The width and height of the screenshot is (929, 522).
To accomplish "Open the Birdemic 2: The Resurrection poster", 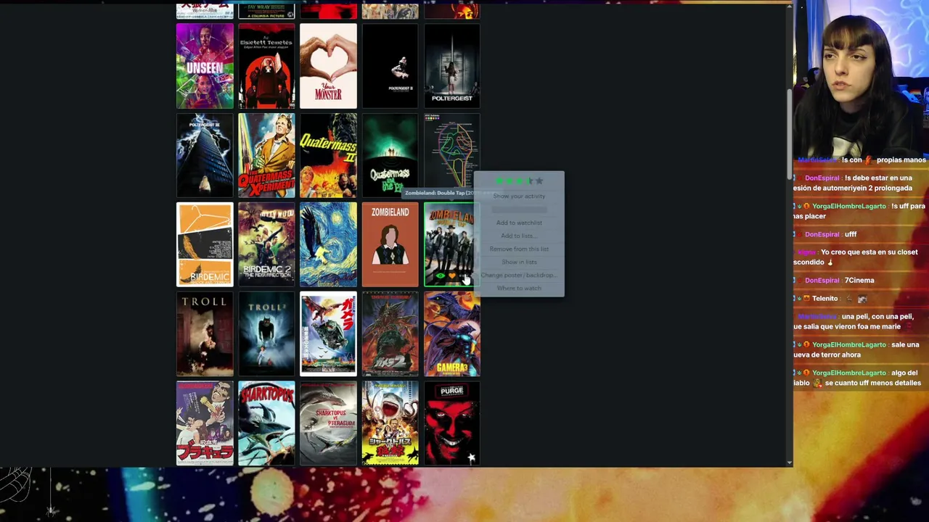I will (x=266, y=245).
